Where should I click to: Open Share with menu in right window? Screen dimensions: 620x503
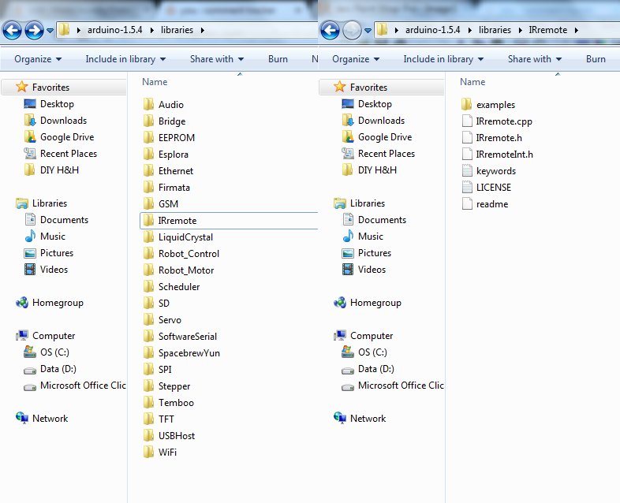pos(535,59)
